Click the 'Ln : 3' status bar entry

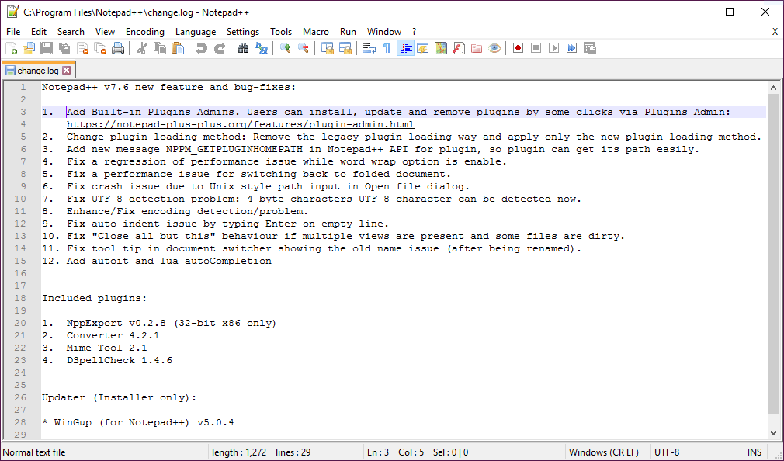tap(378, 452)
